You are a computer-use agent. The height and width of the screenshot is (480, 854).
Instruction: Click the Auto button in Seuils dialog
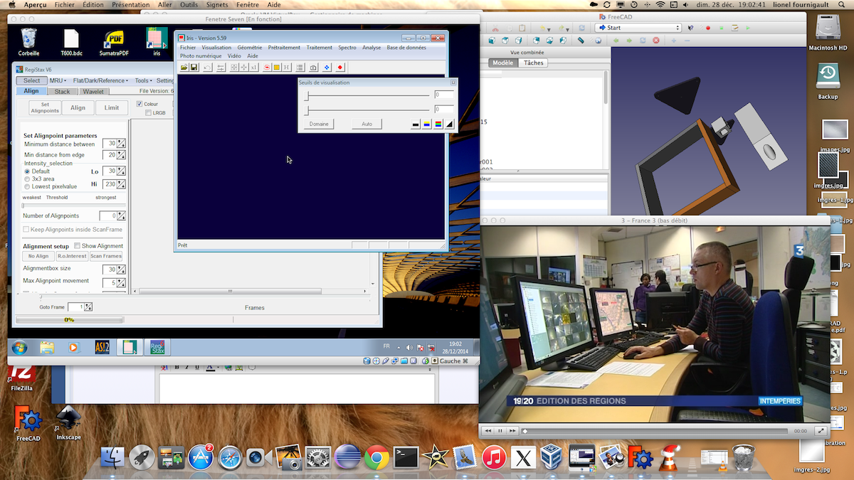click(367, 124)
